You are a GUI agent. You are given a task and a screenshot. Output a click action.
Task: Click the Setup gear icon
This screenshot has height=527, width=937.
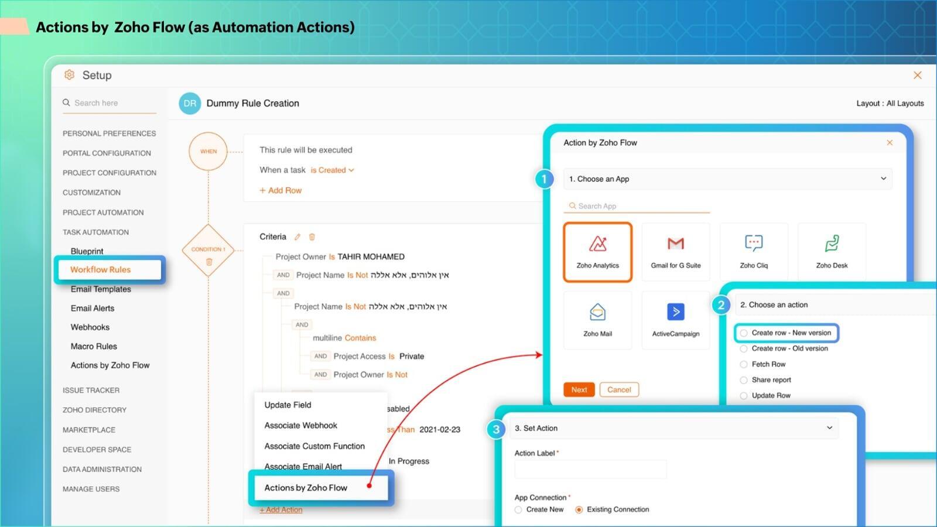coord(69,75)
